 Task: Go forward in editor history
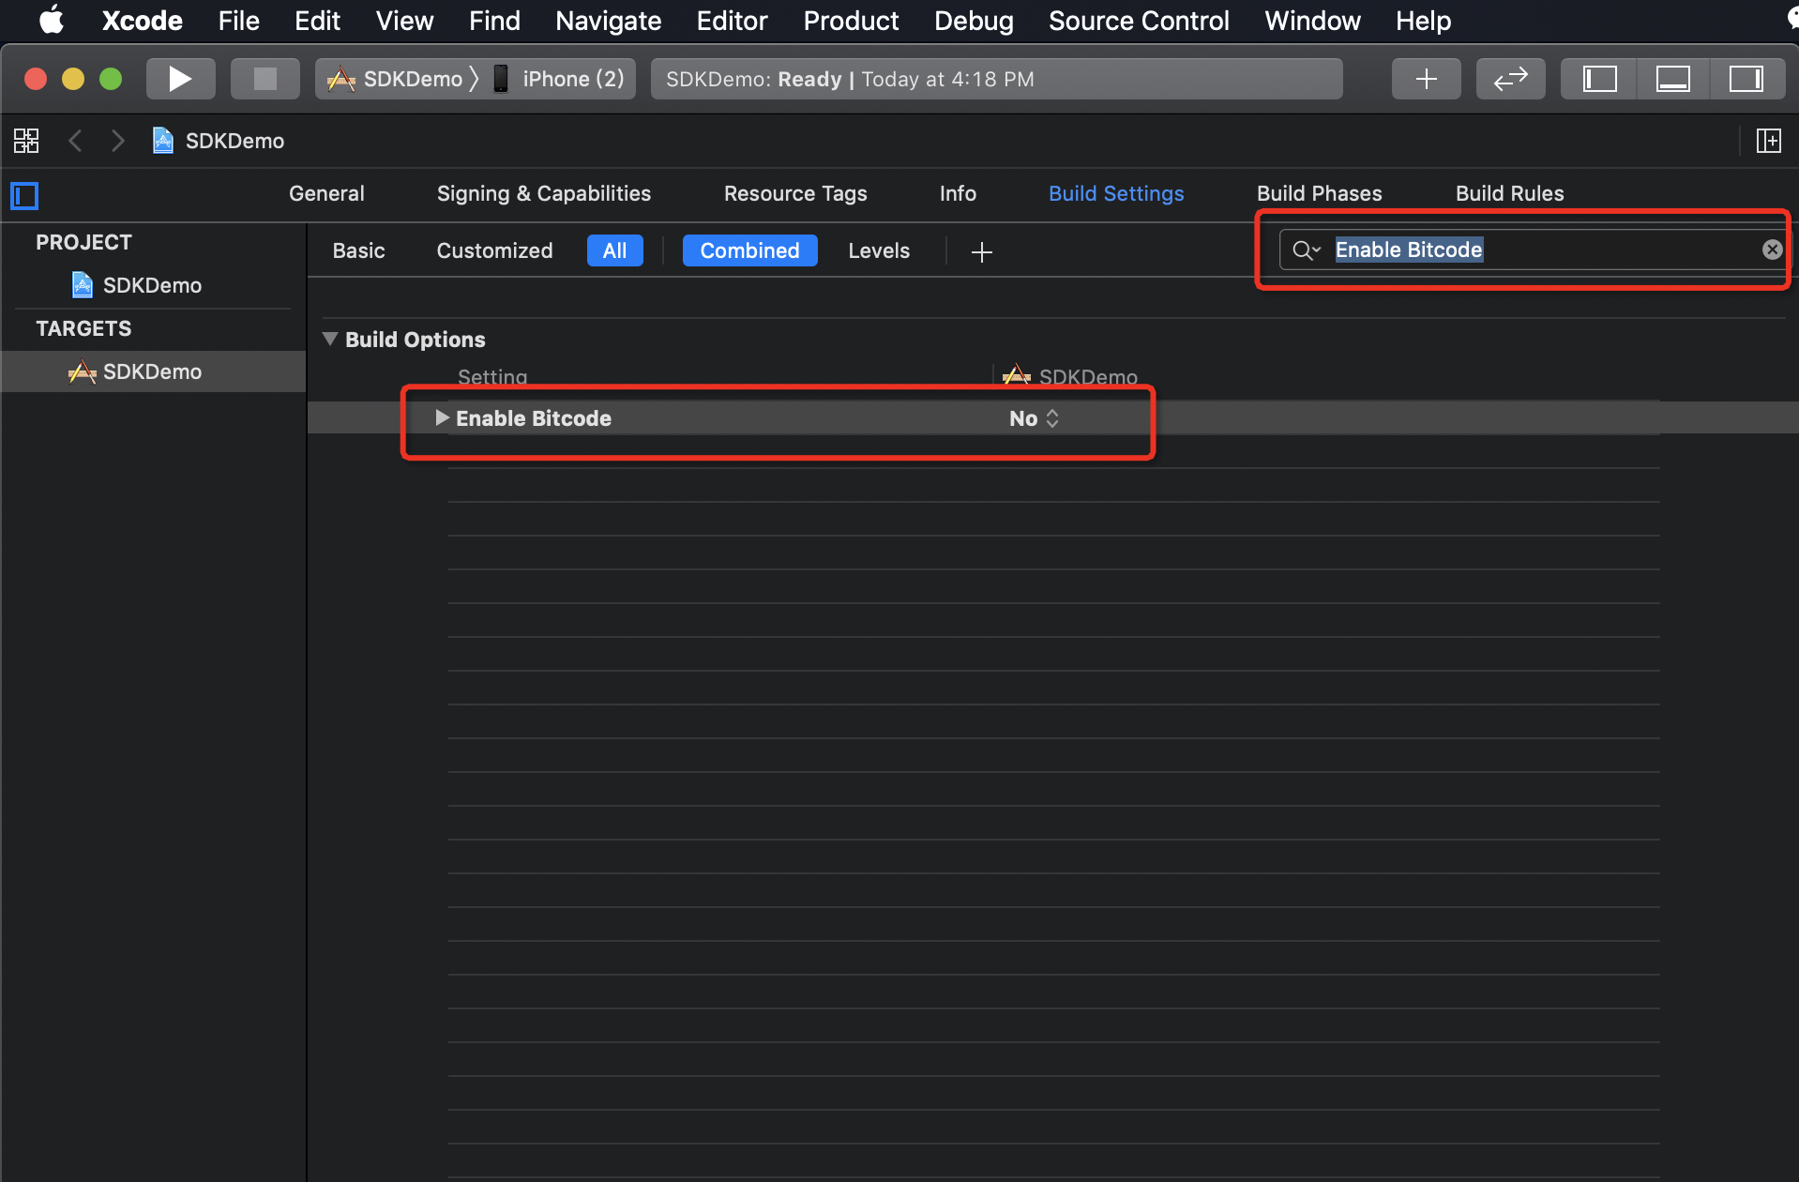click(117, 141)
